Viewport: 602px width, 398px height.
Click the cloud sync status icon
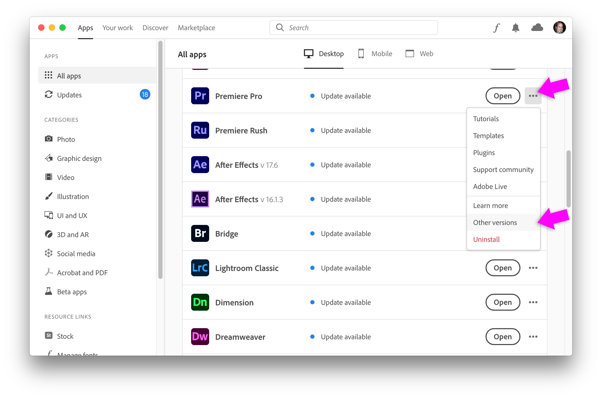coord(537,28)
